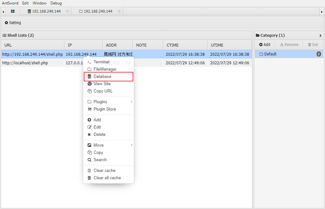Viewport: 325px width, 209px height.
Task: Open the AntSword menu
Action: click(10, 3)
